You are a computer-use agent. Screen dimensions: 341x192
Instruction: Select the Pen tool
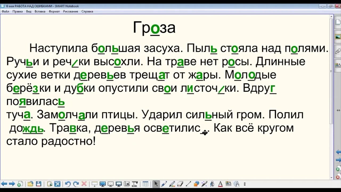[x=164, y=184]
